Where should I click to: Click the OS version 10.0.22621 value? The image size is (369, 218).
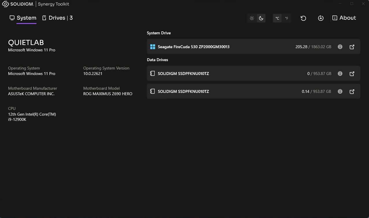pos(93,74)
